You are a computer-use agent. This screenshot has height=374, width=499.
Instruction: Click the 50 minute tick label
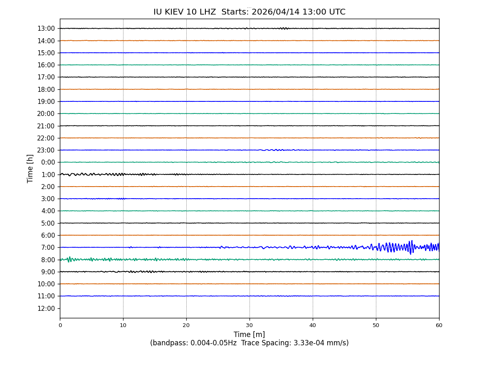click(376, 325)
